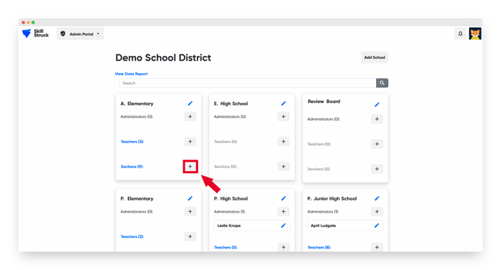The height and width of the screenshot is (270, 501).
Task: Click the search magnifier button
Action: click(382, 83)
